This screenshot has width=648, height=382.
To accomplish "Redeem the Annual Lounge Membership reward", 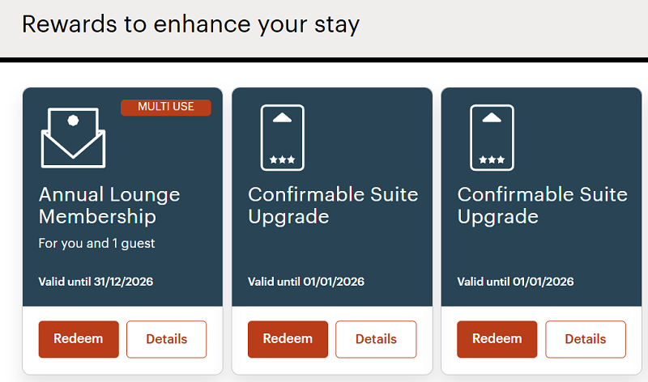I will pyautogui.click(x=79, y=339).
